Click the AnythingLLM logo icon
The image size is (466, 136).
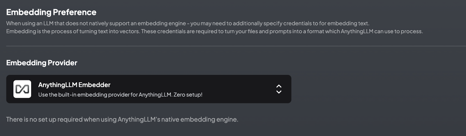point(22,89)
